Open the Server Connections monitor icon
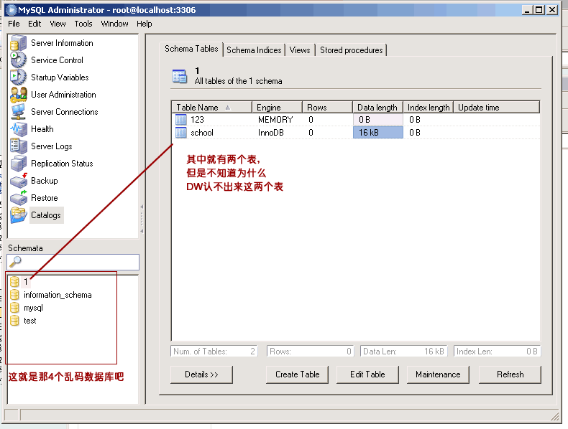 (x=19, y=112)
